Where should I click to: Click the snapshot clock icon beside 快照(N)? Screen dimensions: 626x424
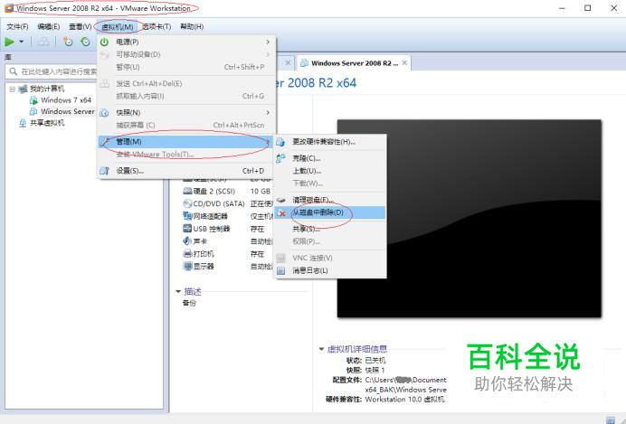(104, 112)
